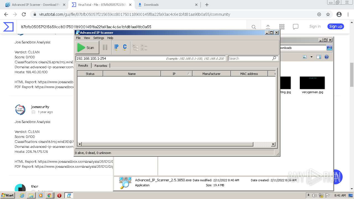Image resolution: width=354 pixels, height=199 pixels.
Task: Select the Results tab
Action: point(83,66)
